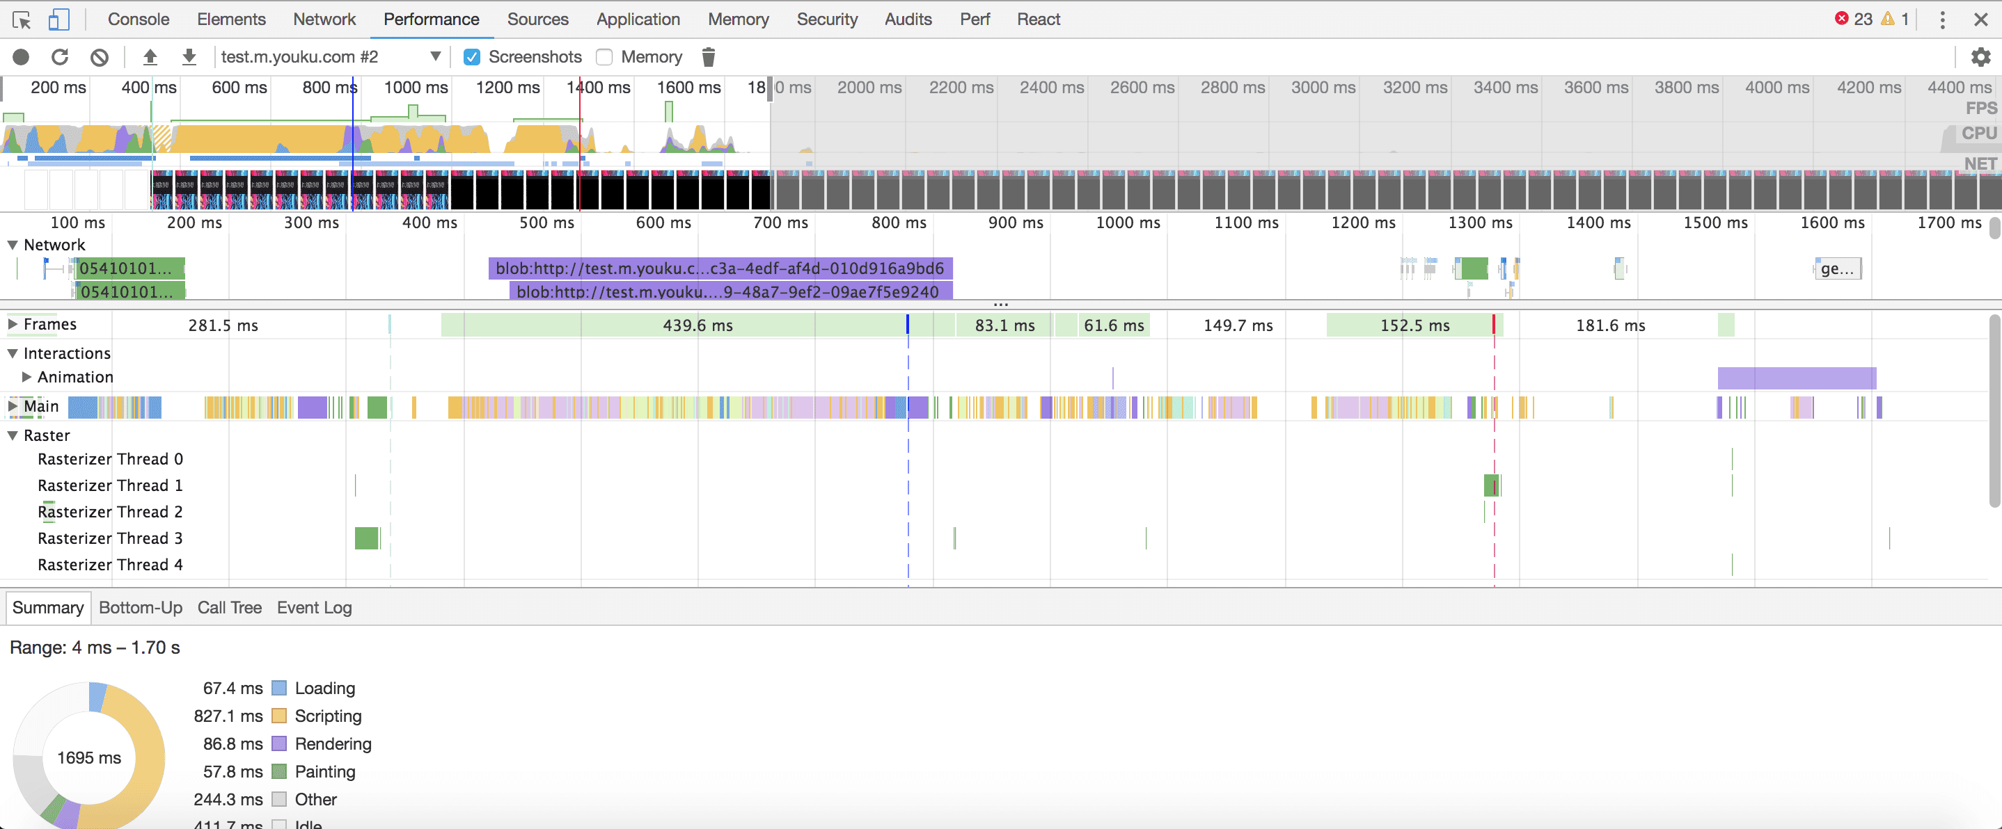Click the record button
Viewport: 2002px width, 829px height.
pyautogui.click(x=21, y=56)
